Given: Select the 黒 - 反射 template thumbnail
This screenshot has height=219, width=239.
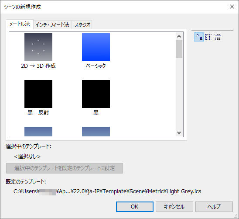Looking at the screenshot, I should [38, 94].
